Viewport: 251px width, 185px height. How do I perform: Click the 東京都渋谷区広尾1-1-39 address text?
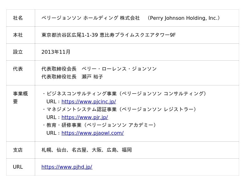tap(70, 35)
